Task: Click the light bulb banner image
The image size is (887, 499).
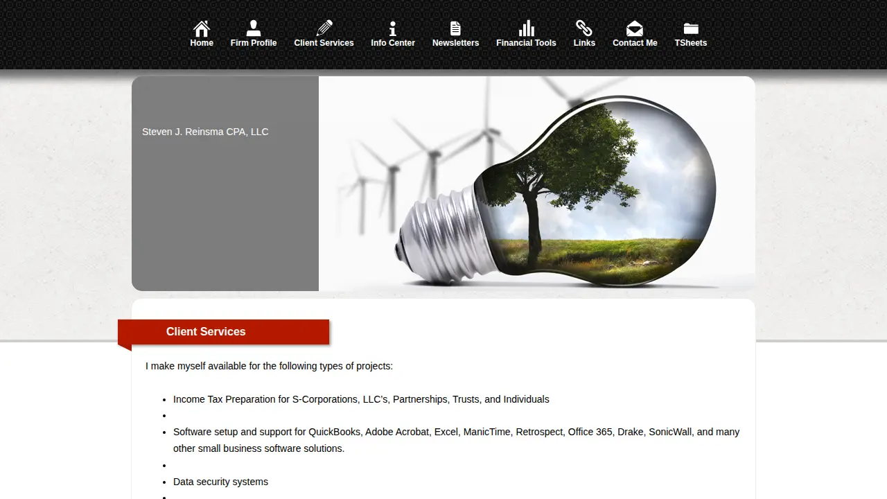Action: click(537, 184)
